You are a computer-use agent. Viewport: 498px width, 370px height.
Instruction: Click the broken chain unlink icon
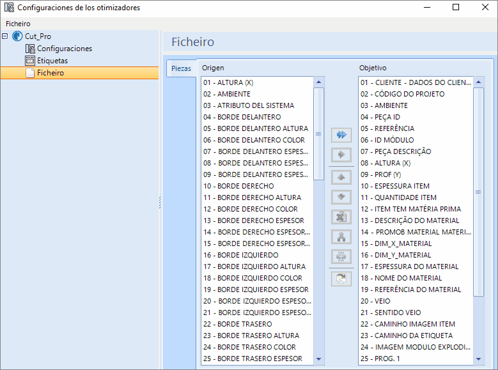341,257
